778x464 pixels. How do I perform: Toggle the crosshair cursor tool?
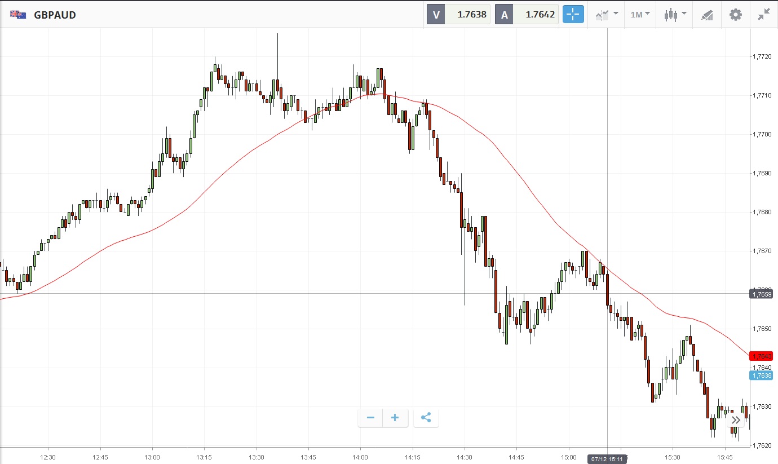pos(573,15)
